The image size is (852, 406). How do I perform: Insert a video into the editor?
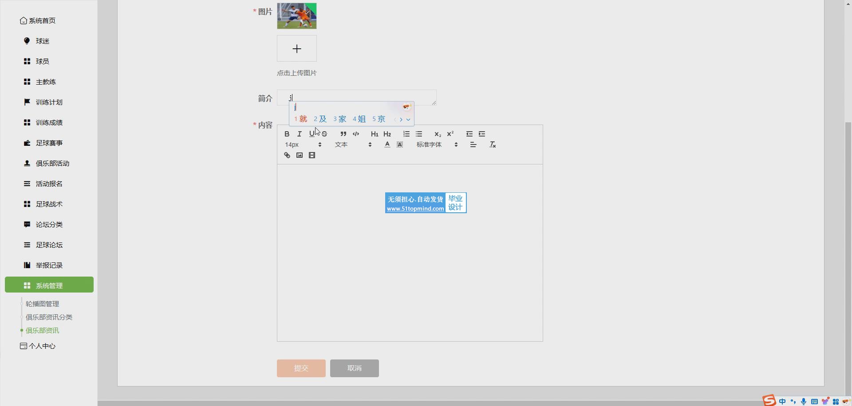[312, 155]
